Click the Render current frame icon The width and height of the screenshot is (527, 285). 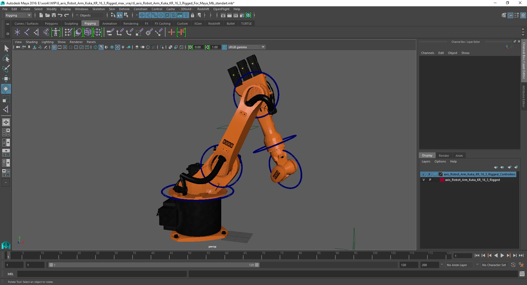click(x=229, y=15)
